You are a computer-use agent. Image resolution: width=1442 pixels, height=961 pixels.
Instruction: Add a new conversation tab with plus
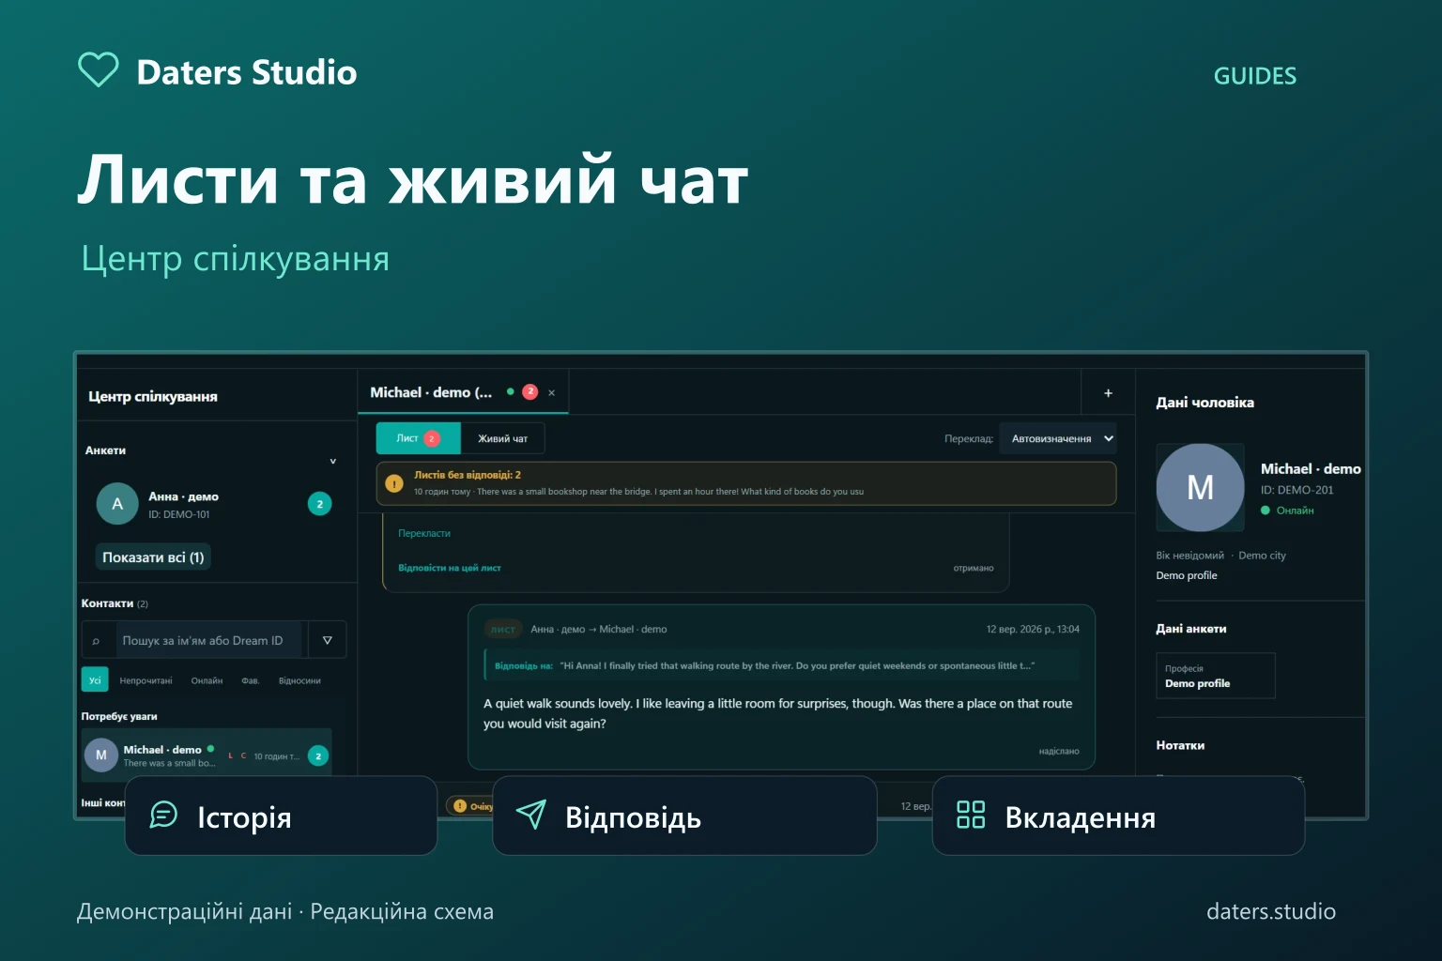click(1108, 393)
